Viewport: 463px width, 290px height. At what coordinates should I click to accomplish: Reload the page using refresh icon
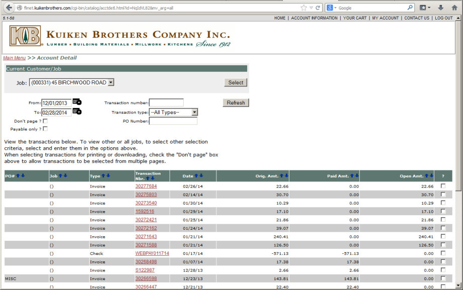coord(318,8)
